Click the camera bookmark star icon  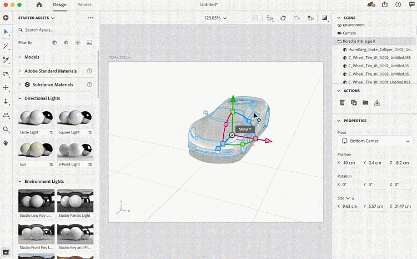tap(310, 18)
